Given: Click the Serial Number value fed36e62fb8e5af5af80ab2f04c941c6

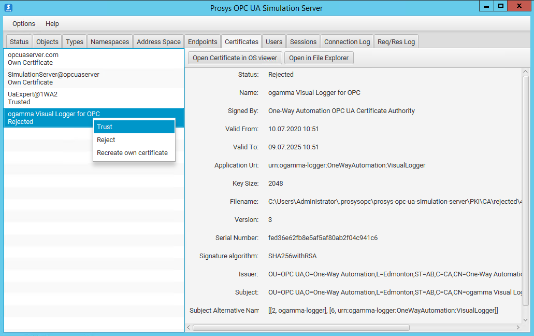Looking at the screenshot, I should (323, 238).
